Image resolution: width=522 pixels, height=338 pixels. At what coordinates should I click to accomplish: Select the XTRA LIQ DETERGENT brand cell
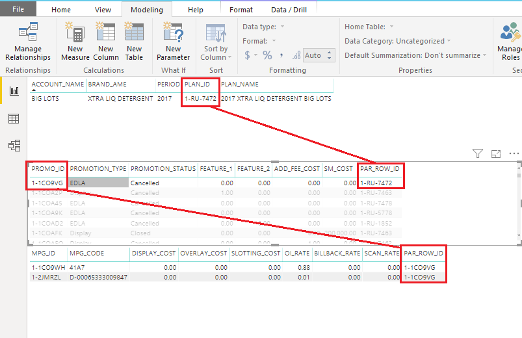click(x=120, y=99)
